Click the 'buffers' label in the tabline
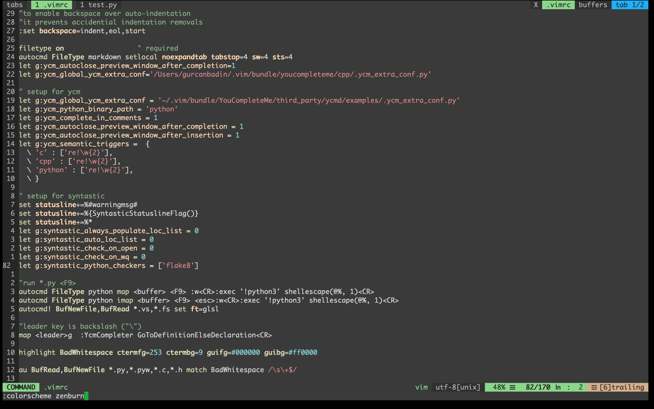 click(593, 5)
